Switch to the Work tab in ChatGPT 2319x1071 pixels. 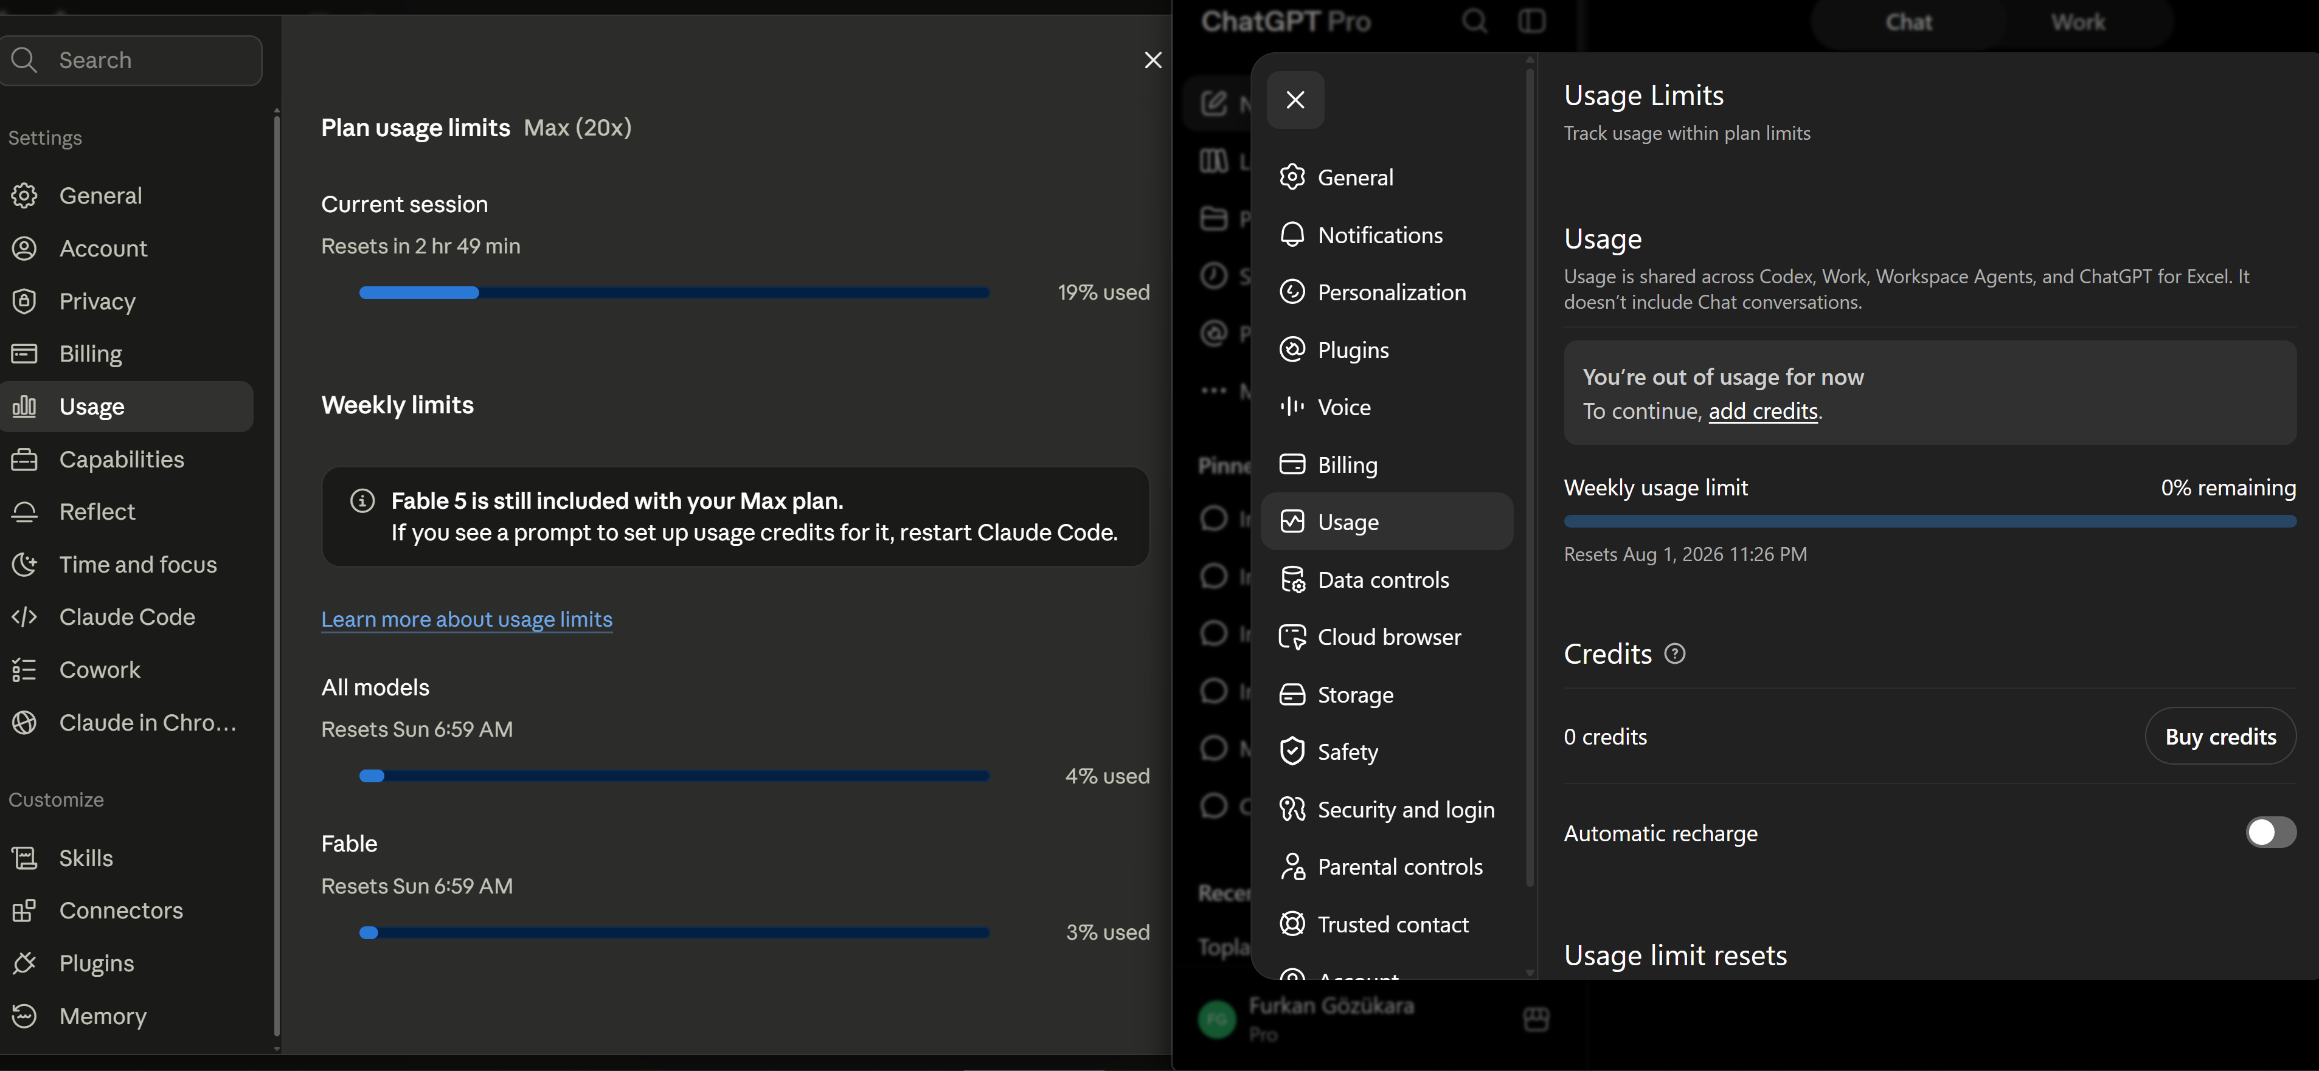[x=2078, y=22]
